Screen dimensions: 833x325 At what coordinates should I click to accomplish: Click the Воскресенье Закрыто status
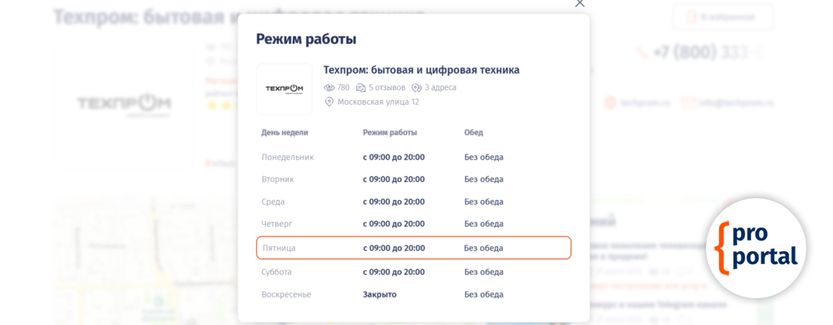(x=379, y=294)
